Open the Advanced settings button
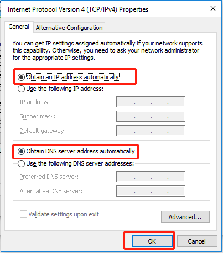The width and height of the screenshot is (223, 253). coord(185,217)
